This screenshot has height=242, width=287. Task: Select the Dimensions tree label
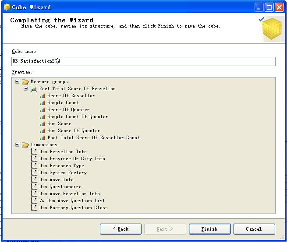(x=44, y=145)
